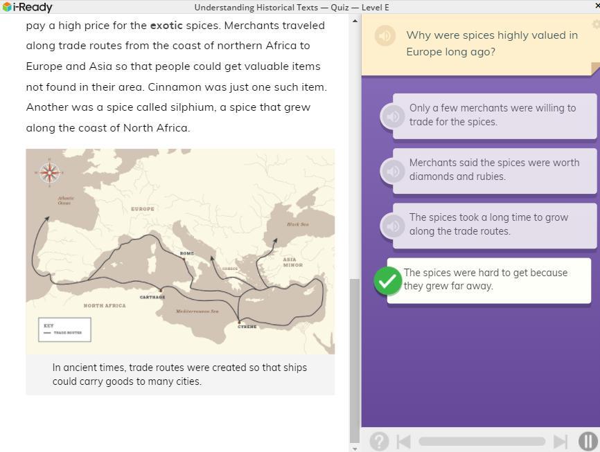Click the passage scrollbar thumb
Image resolution: width=600 pixels, height=452 pixels.
pyautogui.click(x=355, y=360)
